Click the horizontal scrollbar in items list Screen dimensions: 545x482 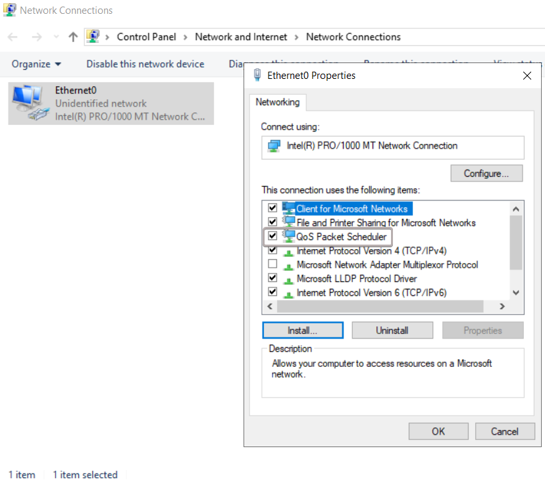[x=380, y=306]
